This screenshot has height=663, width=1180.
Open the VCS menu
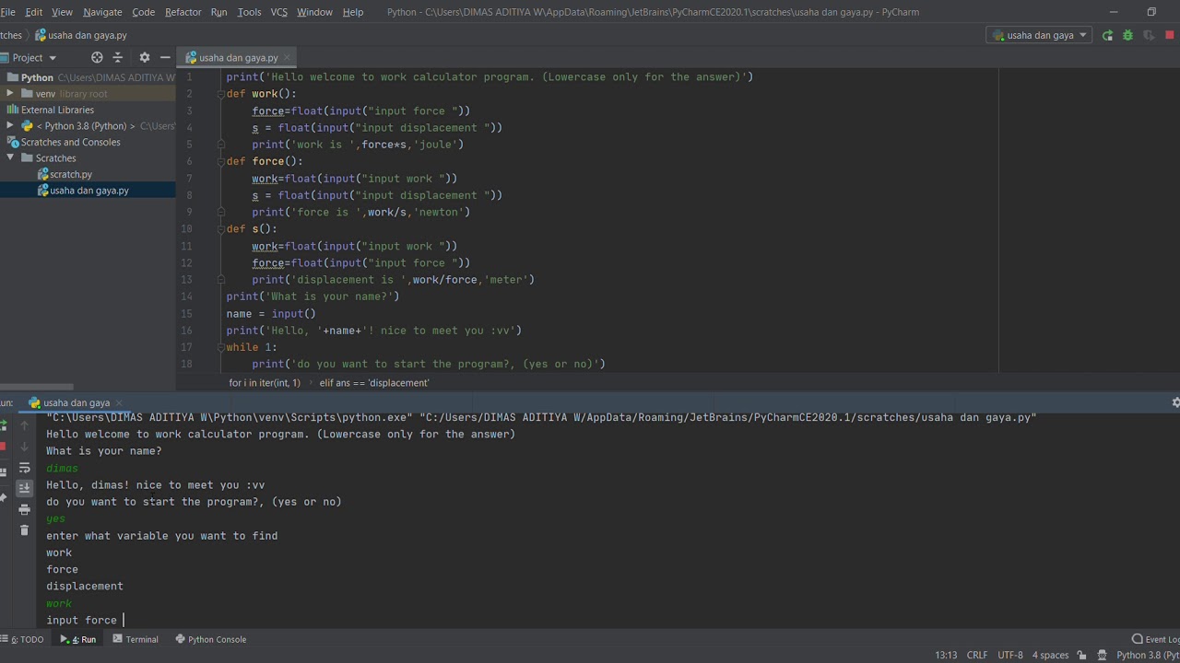[278, 12]
